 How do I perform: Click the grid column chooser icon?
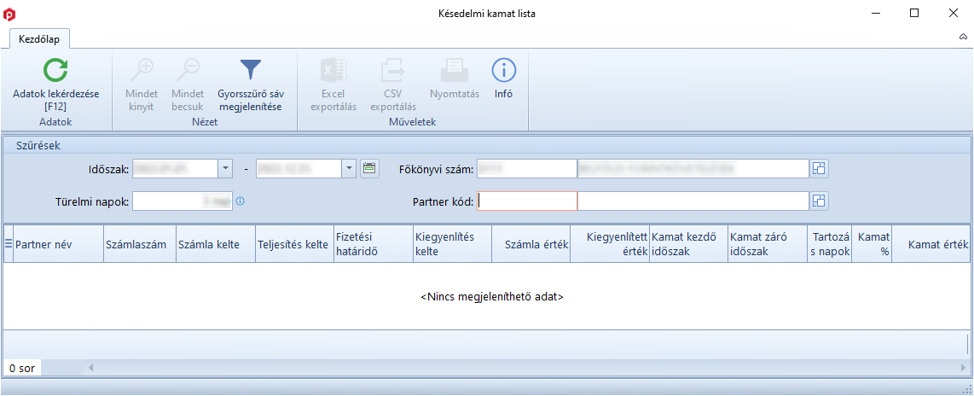[9, 244]
